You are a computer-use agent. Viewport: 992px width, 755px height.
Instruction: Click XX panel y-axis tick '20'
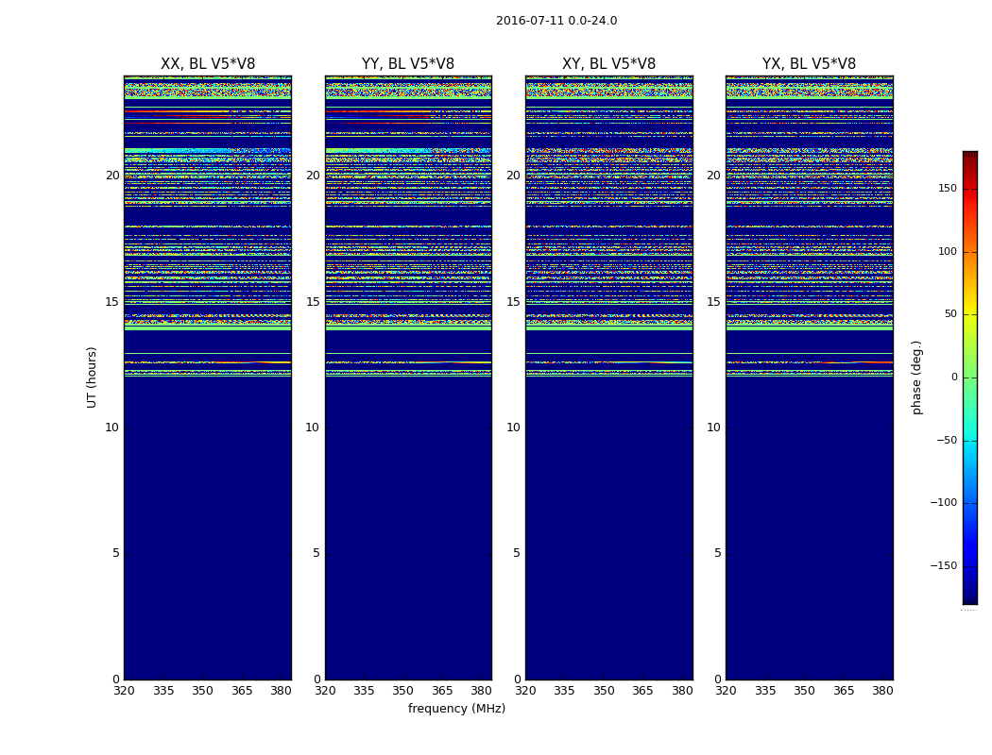[x=112, y=176]
